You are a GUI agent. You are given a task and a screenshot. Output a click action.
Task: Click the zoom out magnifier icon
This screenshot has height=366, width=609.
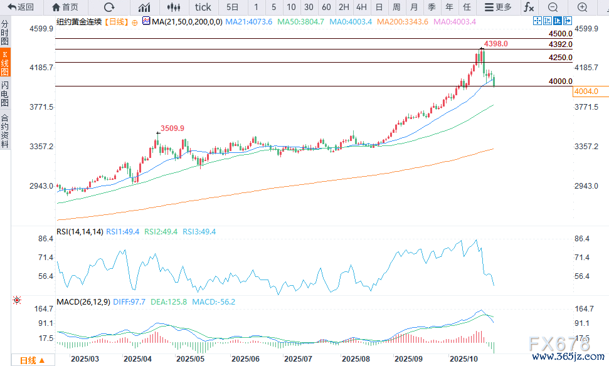[553, 7]
